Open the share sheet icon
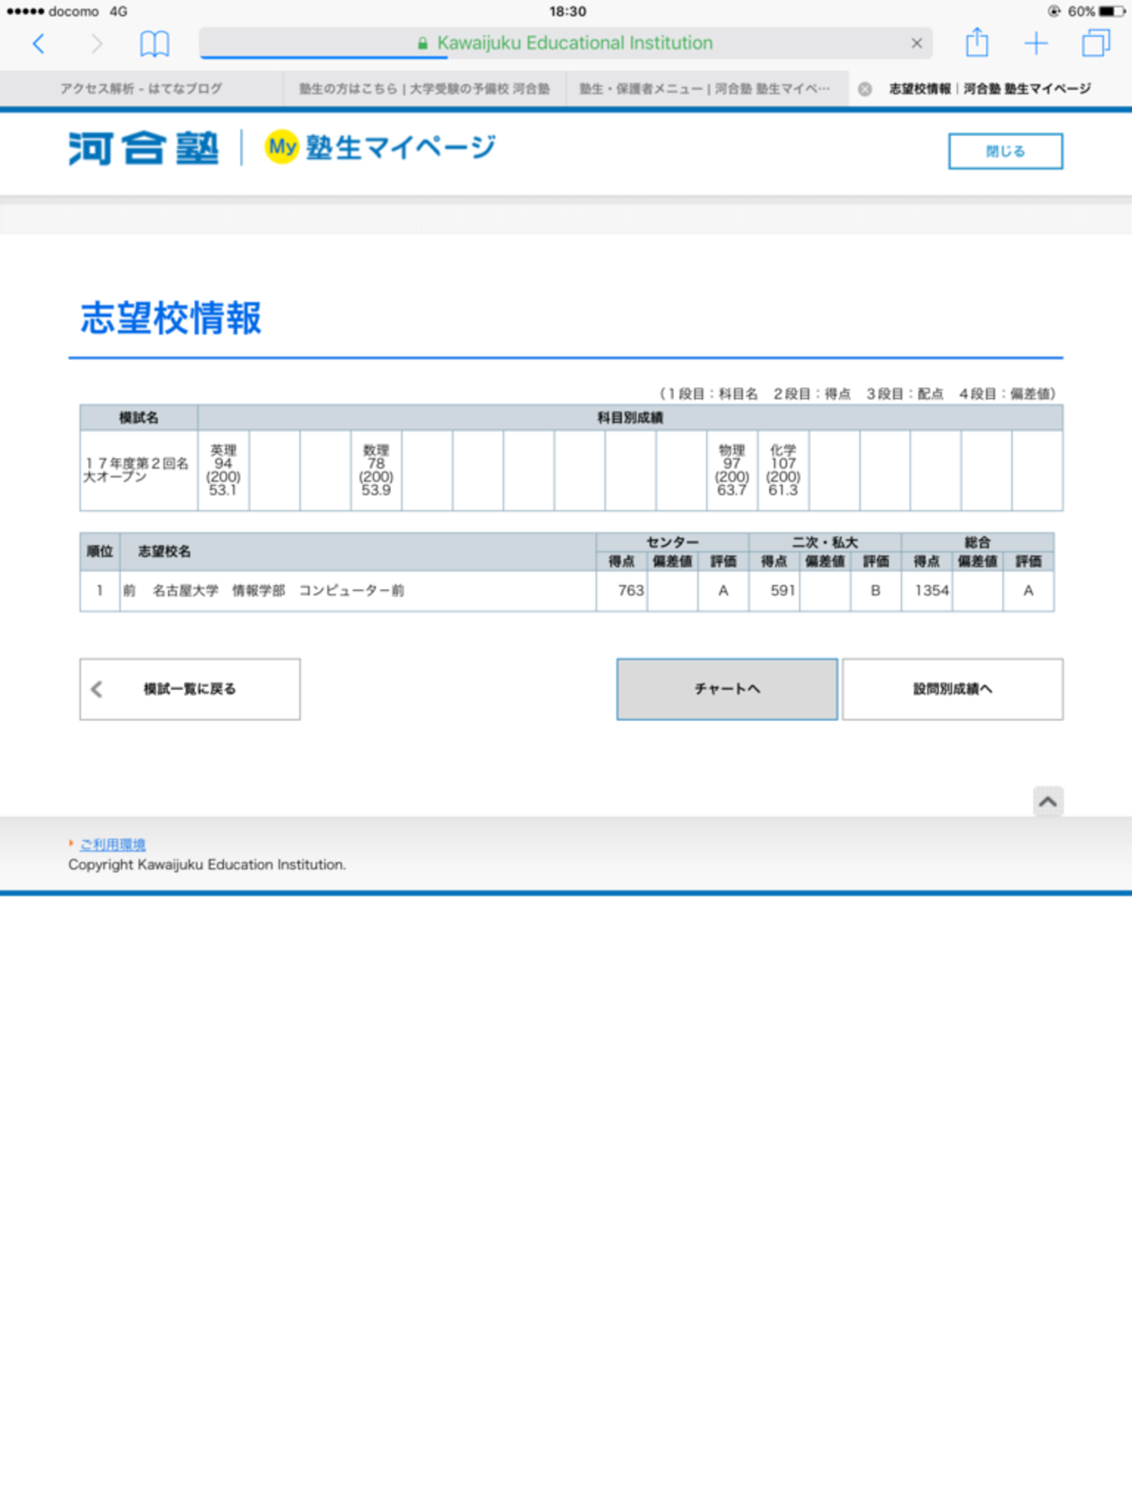The image size is (1132, 1509). [x=977, y=42]
